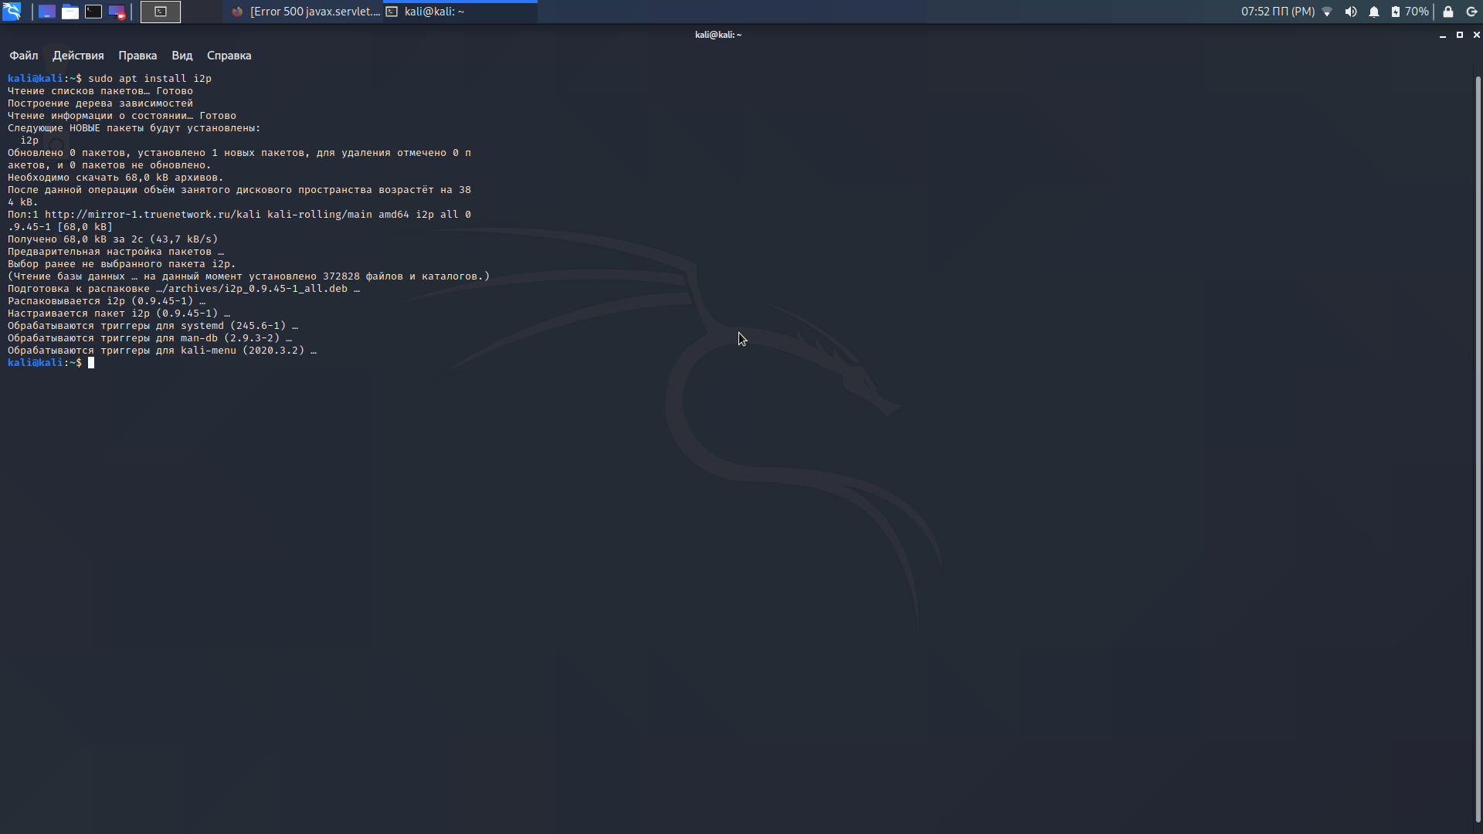Click the terminal vertical scrollbar
Image resolution: width=1483 pixels, height=834 pixels.
pos(1478,448)
